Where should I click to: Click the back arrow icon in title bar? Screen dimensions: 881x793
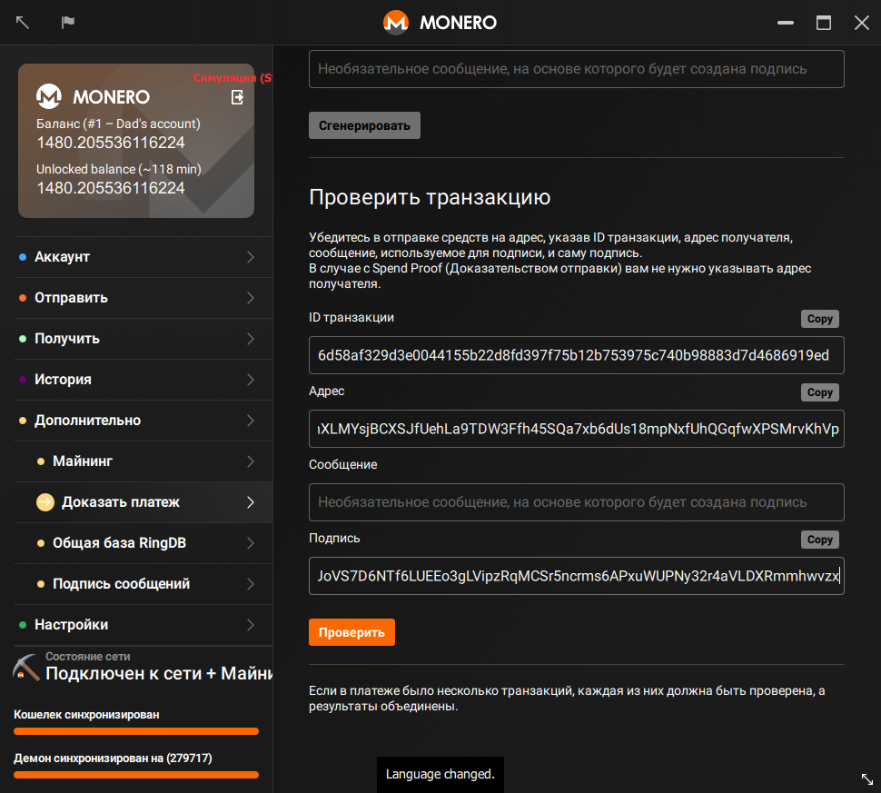coord(23,23)
